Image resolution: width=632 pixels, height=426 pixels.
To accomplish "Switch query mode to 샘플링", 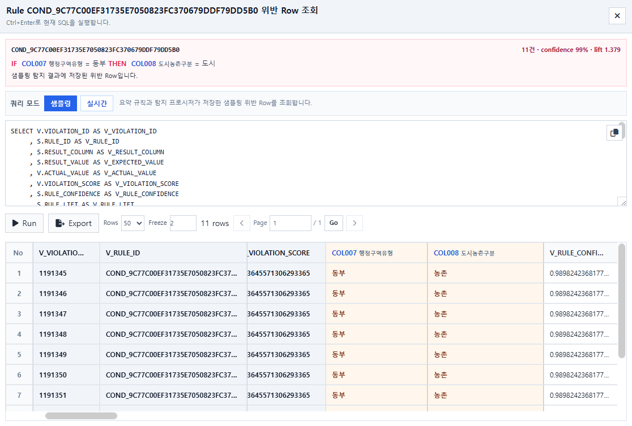I will (61, 103).
